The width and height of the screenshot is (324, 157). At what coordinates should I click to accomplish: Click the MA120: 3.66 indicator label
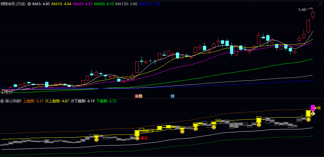[x=126, y=4]
